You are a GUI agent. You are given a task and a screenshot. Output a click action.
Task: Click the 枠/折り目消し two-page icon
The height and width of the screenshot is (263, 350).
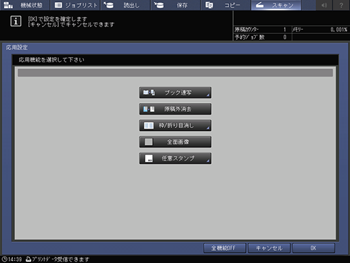coord(149,125)
